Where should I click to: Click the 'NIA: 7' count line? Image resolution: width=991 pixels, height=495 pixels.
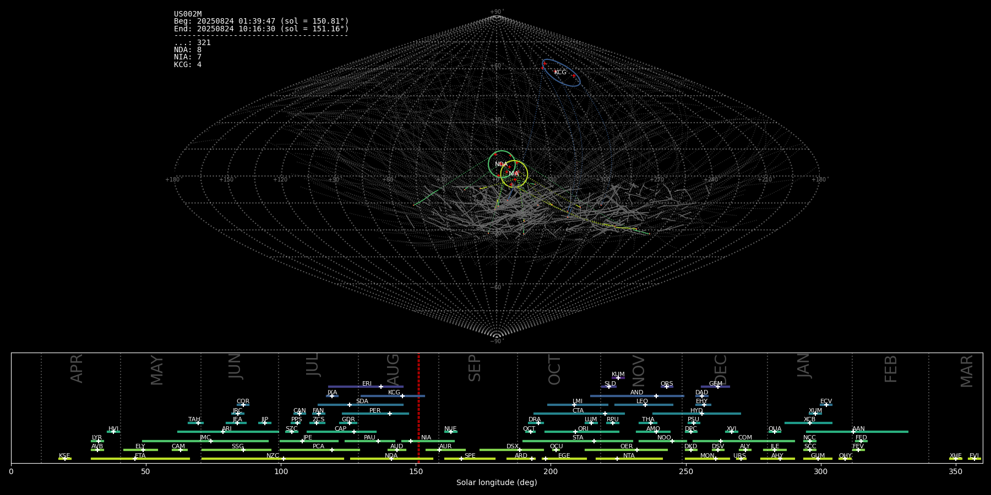tap(188, 57)
